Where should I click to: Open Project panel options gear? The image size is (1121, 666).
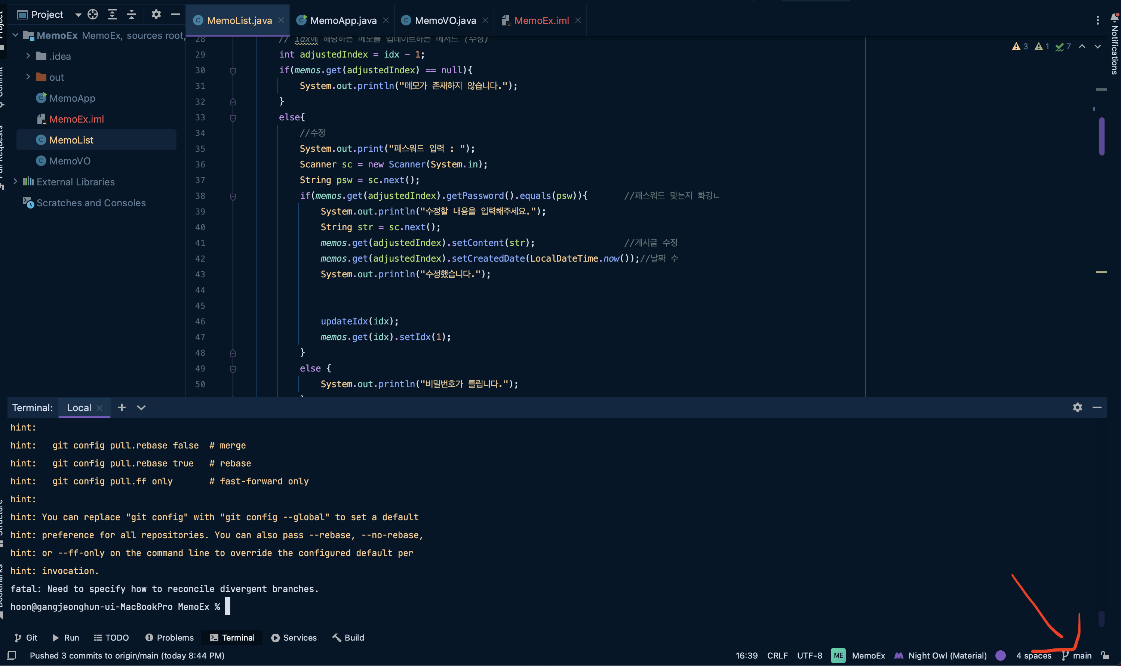156,14
